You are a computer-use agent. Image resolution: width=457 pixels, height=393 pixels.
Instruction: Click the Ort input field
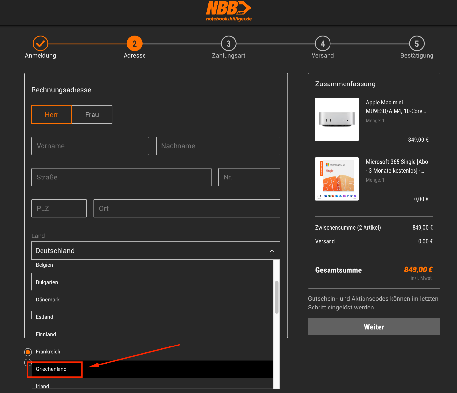click(x=187, y=209)
